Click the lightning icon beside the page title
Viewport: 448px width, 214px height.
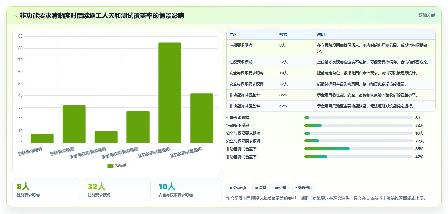click(15, 16)
